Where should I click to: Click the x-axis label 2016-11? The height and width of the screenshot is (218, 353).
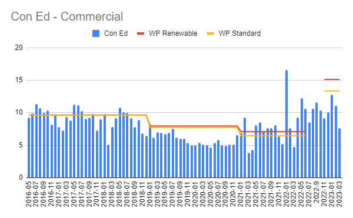click(51, 194)
